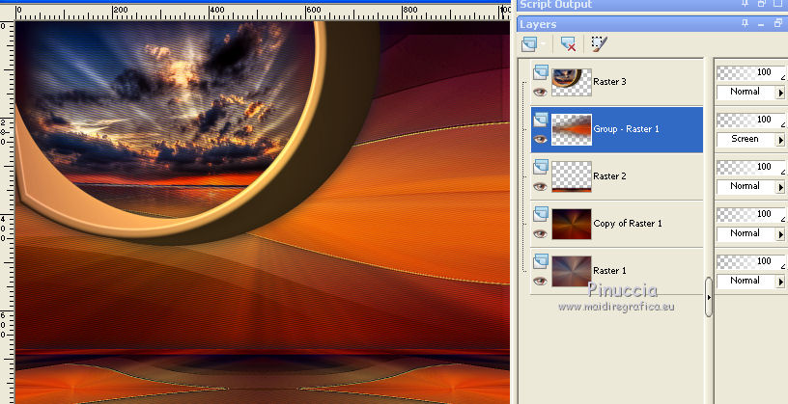This screenshot has height=404, width=788.
Task: Hide the bottom Raster 1 layer
Action: tap(540, 281)
